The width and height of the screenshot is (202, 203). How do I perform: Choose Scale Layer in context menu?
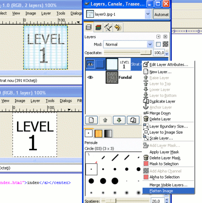coord(168,138)
